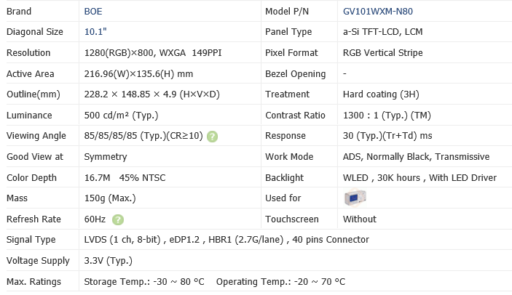
Task: Select the 500 cd/m² luminance value
Action: [122, 115]
